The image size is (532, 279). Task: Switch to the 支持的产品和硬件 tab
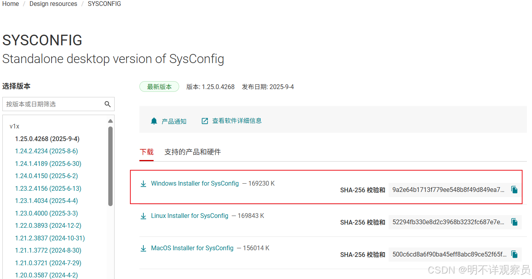point(193,152)
